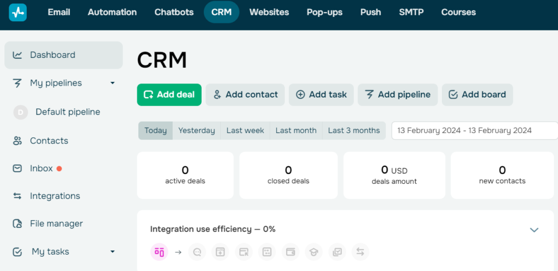The height and width of the screenshot is (271, 558).
Task: Click the graduation cap courses icon
Action: (x=313, y=252)
